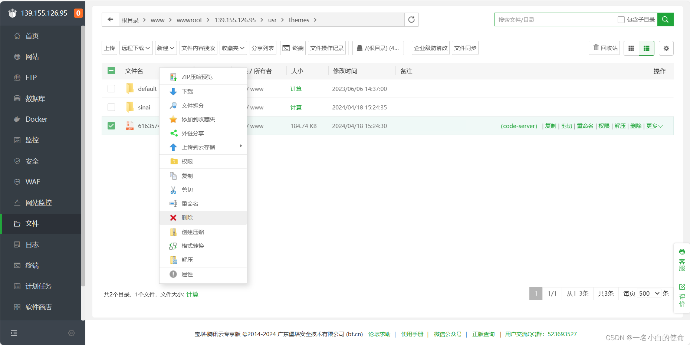Click 计算 size for default folder
This screenshot has width=690, height=345.
(296, 89)
